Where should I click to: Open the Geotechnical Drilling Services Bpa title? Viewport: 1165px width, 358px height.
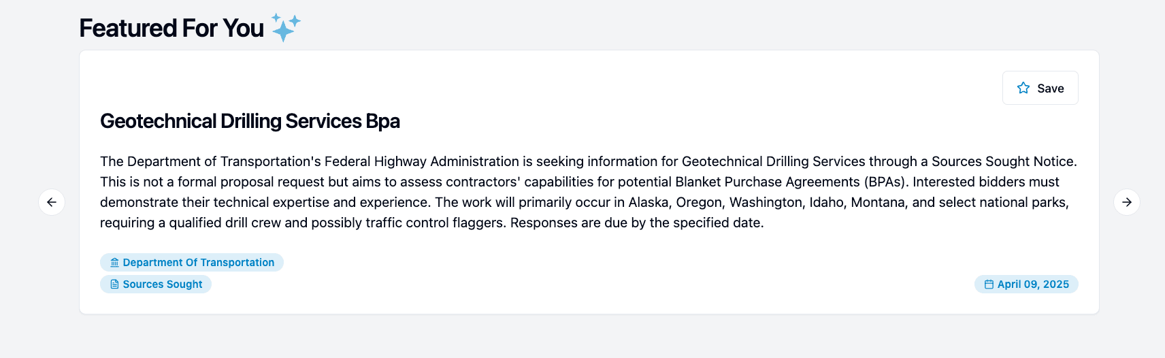click(250, 121)
